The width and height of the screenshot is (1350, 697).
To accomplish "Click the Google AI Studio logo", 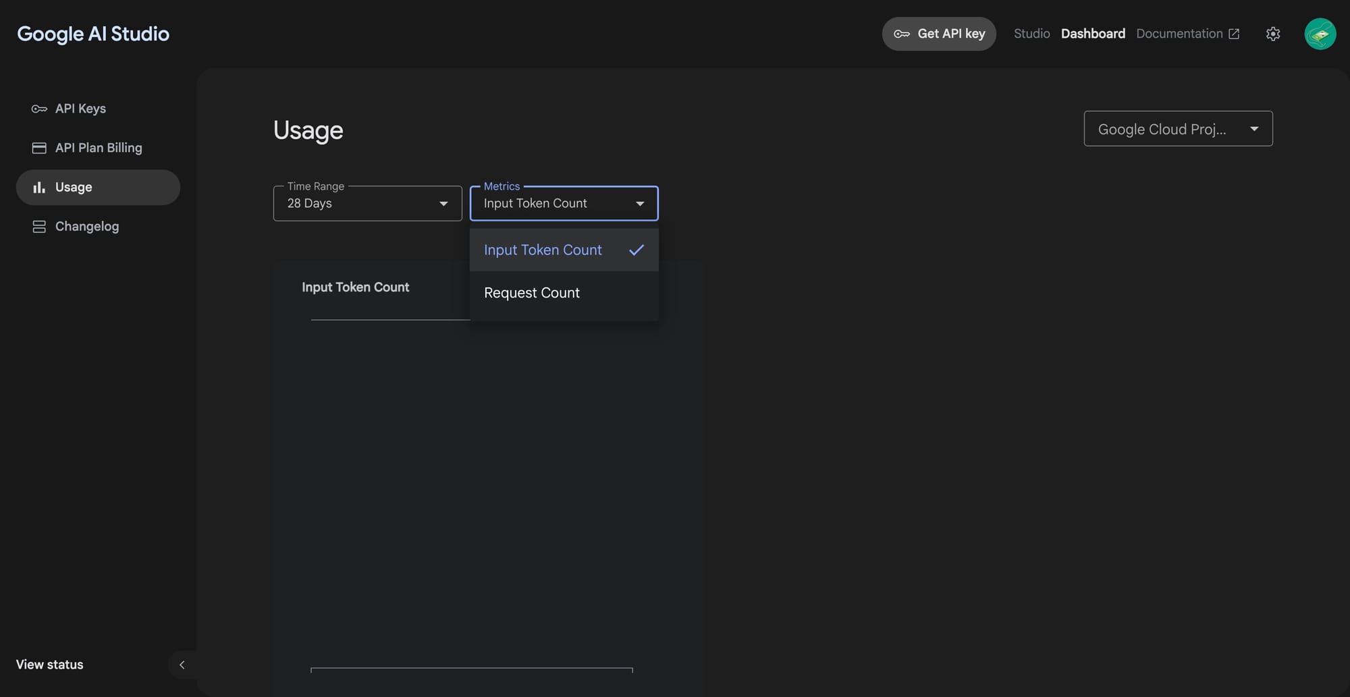I will (93, 34).
